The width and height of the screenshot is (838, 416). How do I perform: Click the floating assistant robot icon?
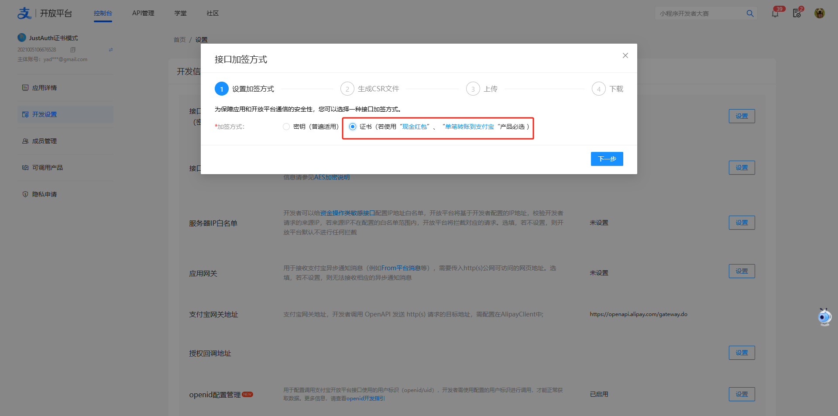(x=824, y=317)
